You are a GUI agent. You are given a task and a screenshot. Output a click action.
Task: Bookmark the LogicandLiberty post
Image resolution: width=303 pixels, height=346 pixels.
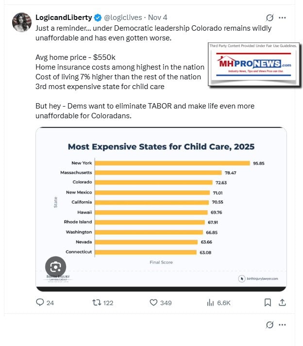[268, 302]
